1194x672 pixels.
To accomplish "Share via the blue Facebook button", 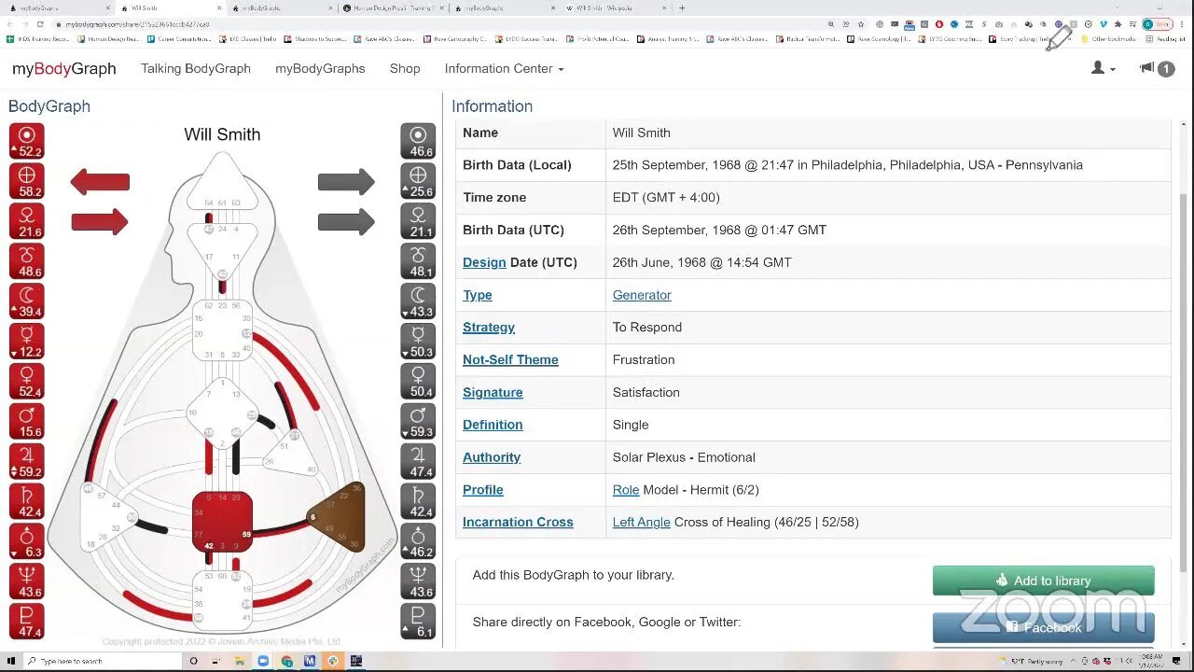I will (1043, 627).
